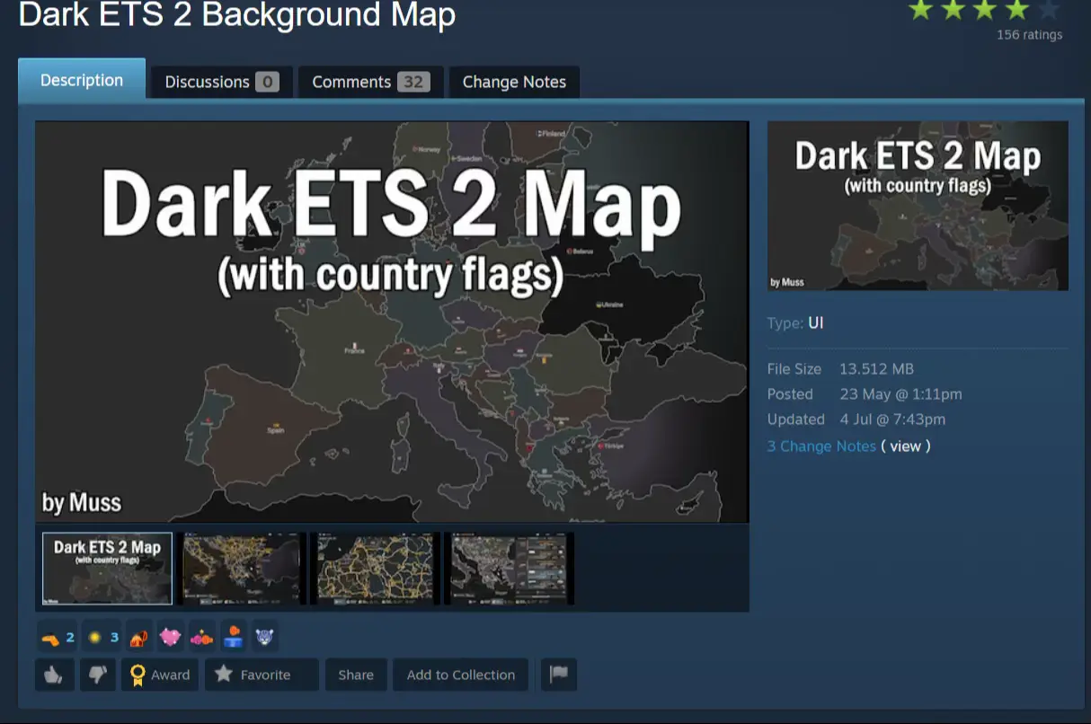
Task: Select the second screenshot thumbnail in the strip
Action: pos(241,569)
